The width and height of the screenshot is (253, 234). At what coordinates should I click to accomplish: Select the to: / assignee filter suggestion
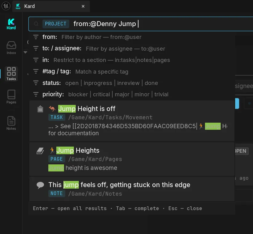[132, 48]
